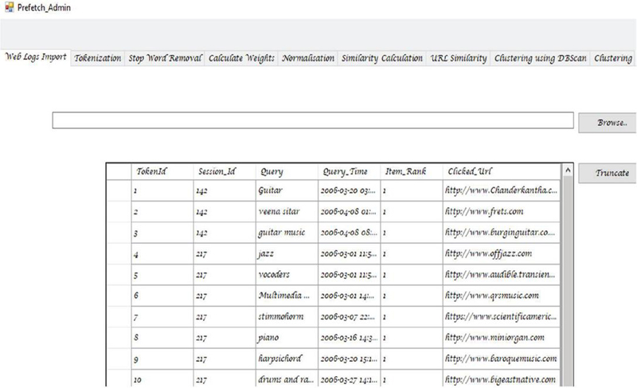The width and height of the screenshot is (637, 388).
Task: Click TokenId cell 4 in the jazz row
Action: [x=162, y=253]
